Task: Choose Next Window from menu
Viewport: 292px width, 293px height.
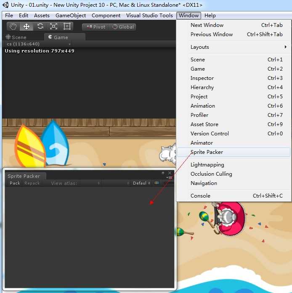Action: pos(234,25)
